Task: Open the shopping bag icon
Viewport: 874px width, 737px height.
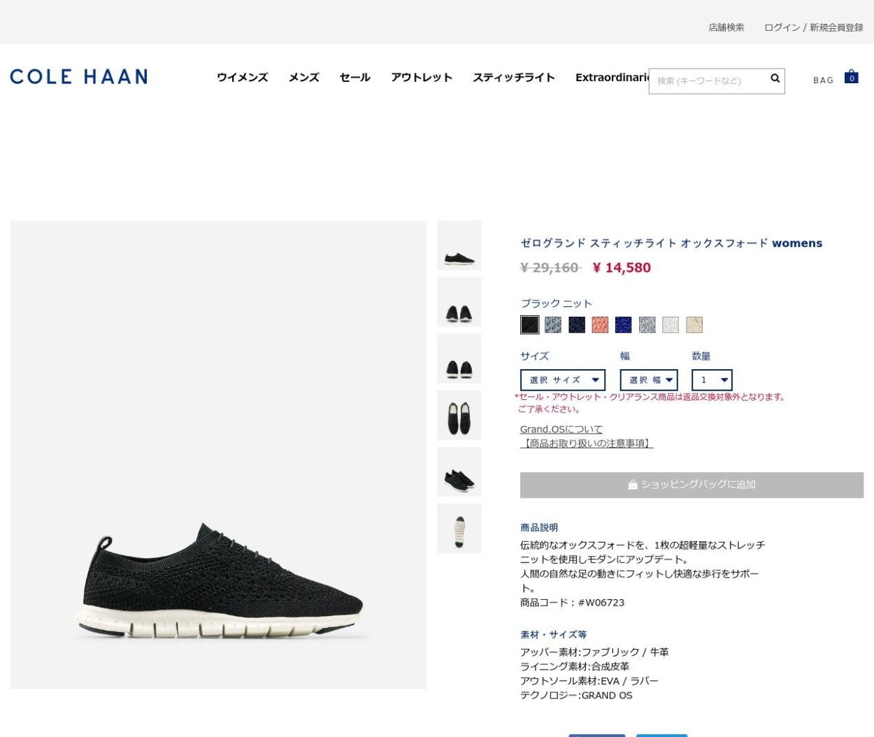Action: [851, 76]
